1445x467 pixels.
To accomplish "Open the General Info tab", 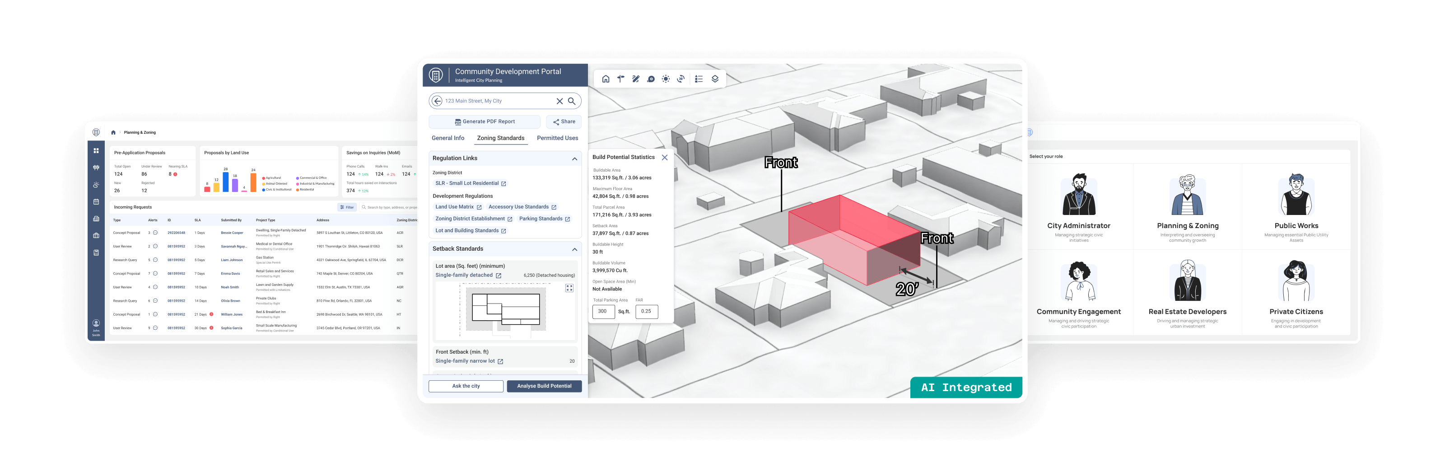I will pos(447,138).
